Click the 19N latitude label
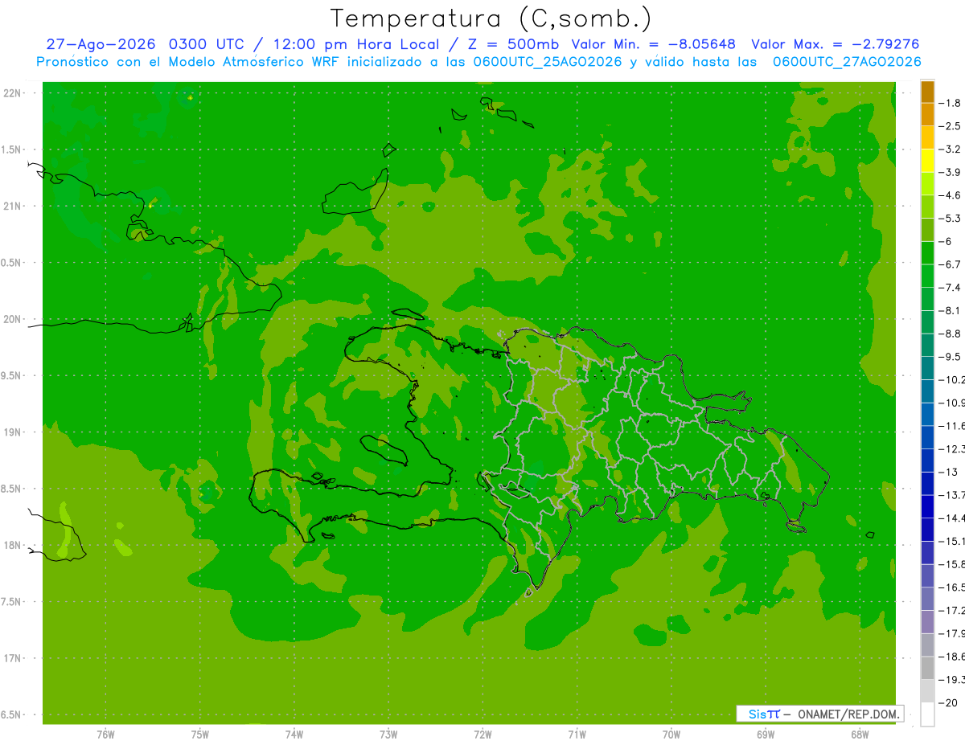The height and width of the screenshot is (745, 965). [x=12, y=432]
